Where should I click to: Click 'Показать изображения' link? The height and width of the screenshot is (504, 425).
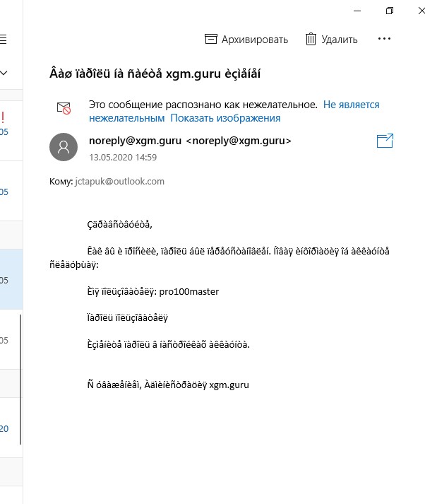click(x=225, y=118)
